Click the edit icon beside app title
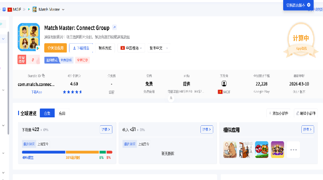This screenshot has width=323, height=180. (x=115, y=28)
